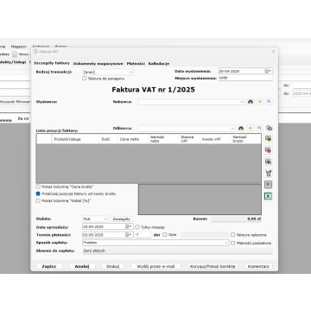Add new buyer with green plus beside Nabywca
This screenshot has height=311, width=311.
[260, 102]
